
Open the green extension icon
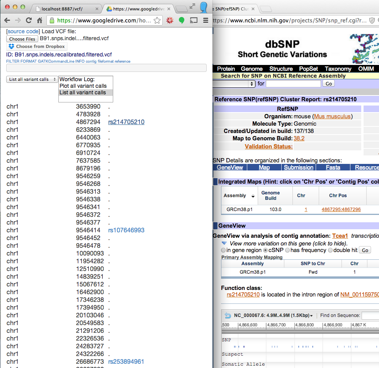[x=182, y=20]
